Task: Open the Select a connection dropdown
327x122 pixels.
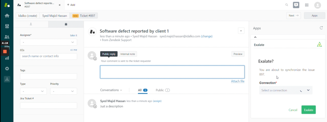Action: (286, 90)
